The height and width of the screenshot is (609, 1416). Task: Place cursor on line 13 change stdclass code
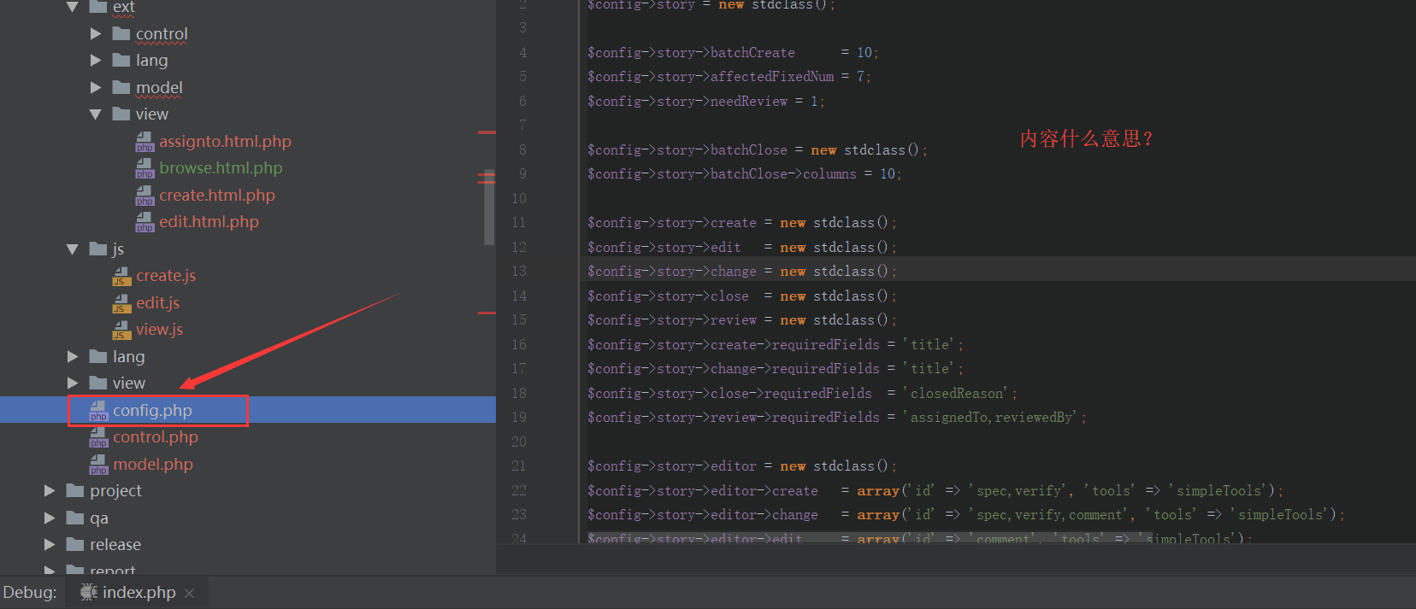[740, 272]
